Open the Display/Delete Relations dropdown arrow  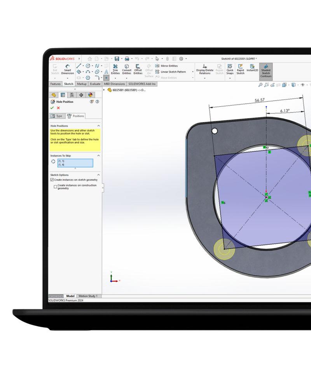tap(204, 78)
